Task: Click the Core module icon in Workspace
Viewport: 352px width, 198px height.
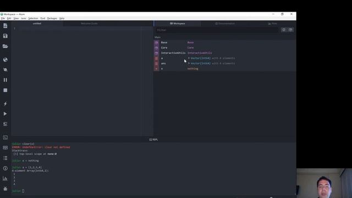Action: [156, 48]
